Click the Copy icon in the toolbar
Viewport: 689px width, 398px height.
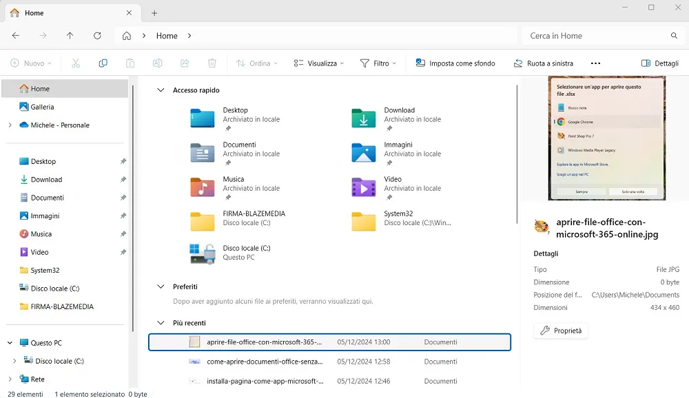[x=103, y=63]
